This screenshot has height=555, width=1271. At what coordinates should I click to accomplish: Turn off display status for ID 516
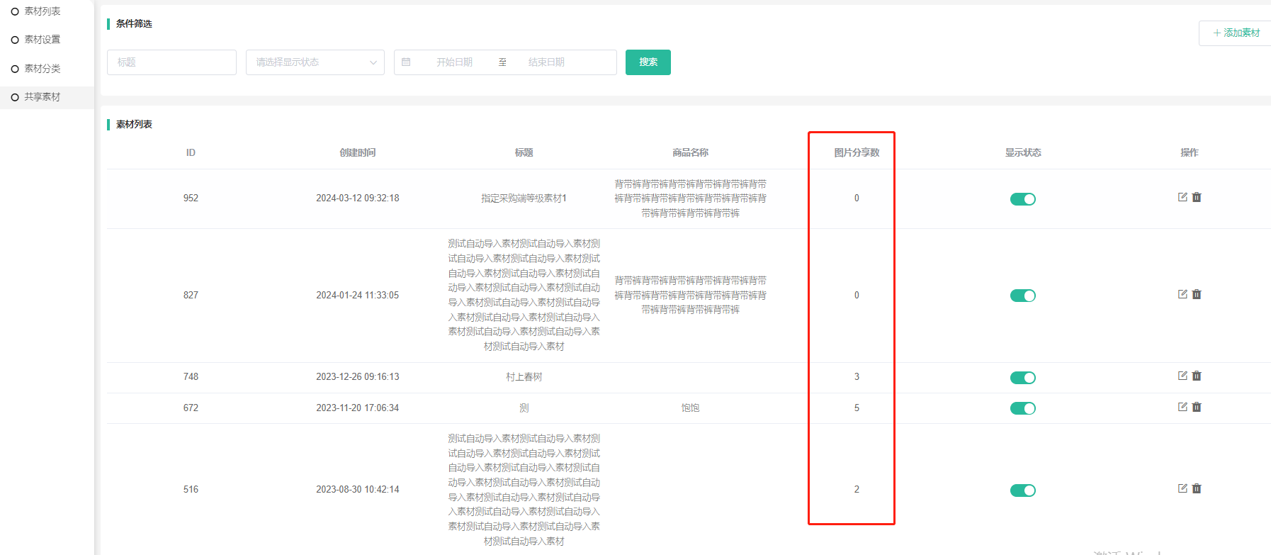pyautogui.click(x=1022, y=490)
